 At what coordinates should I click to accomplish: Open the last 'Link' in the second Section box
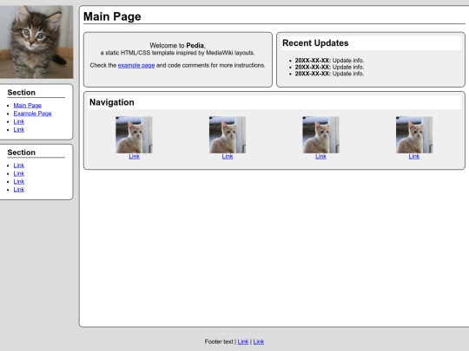point(19,190)
